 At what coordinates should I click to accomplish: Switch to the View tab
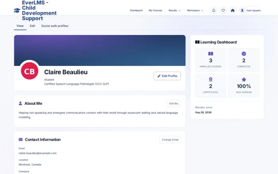click(x=20, y=26)
